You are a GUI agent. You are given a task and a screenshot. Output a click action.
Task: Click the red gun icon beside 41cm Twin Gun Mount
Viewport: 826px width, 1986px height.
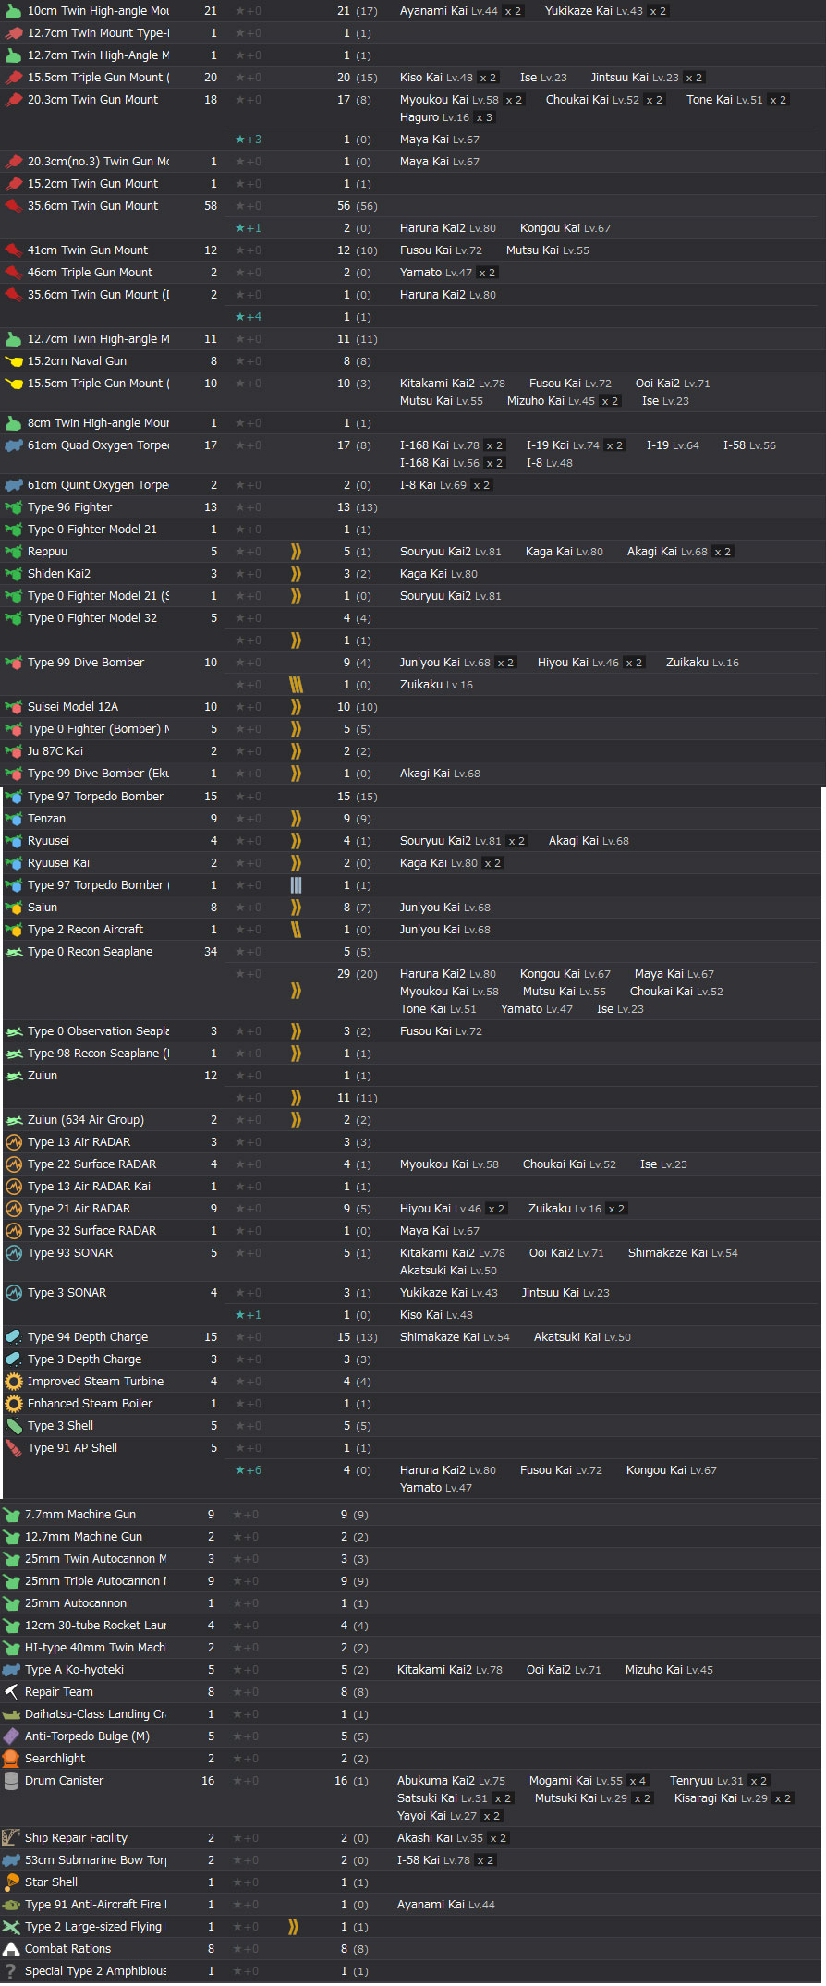14,250
